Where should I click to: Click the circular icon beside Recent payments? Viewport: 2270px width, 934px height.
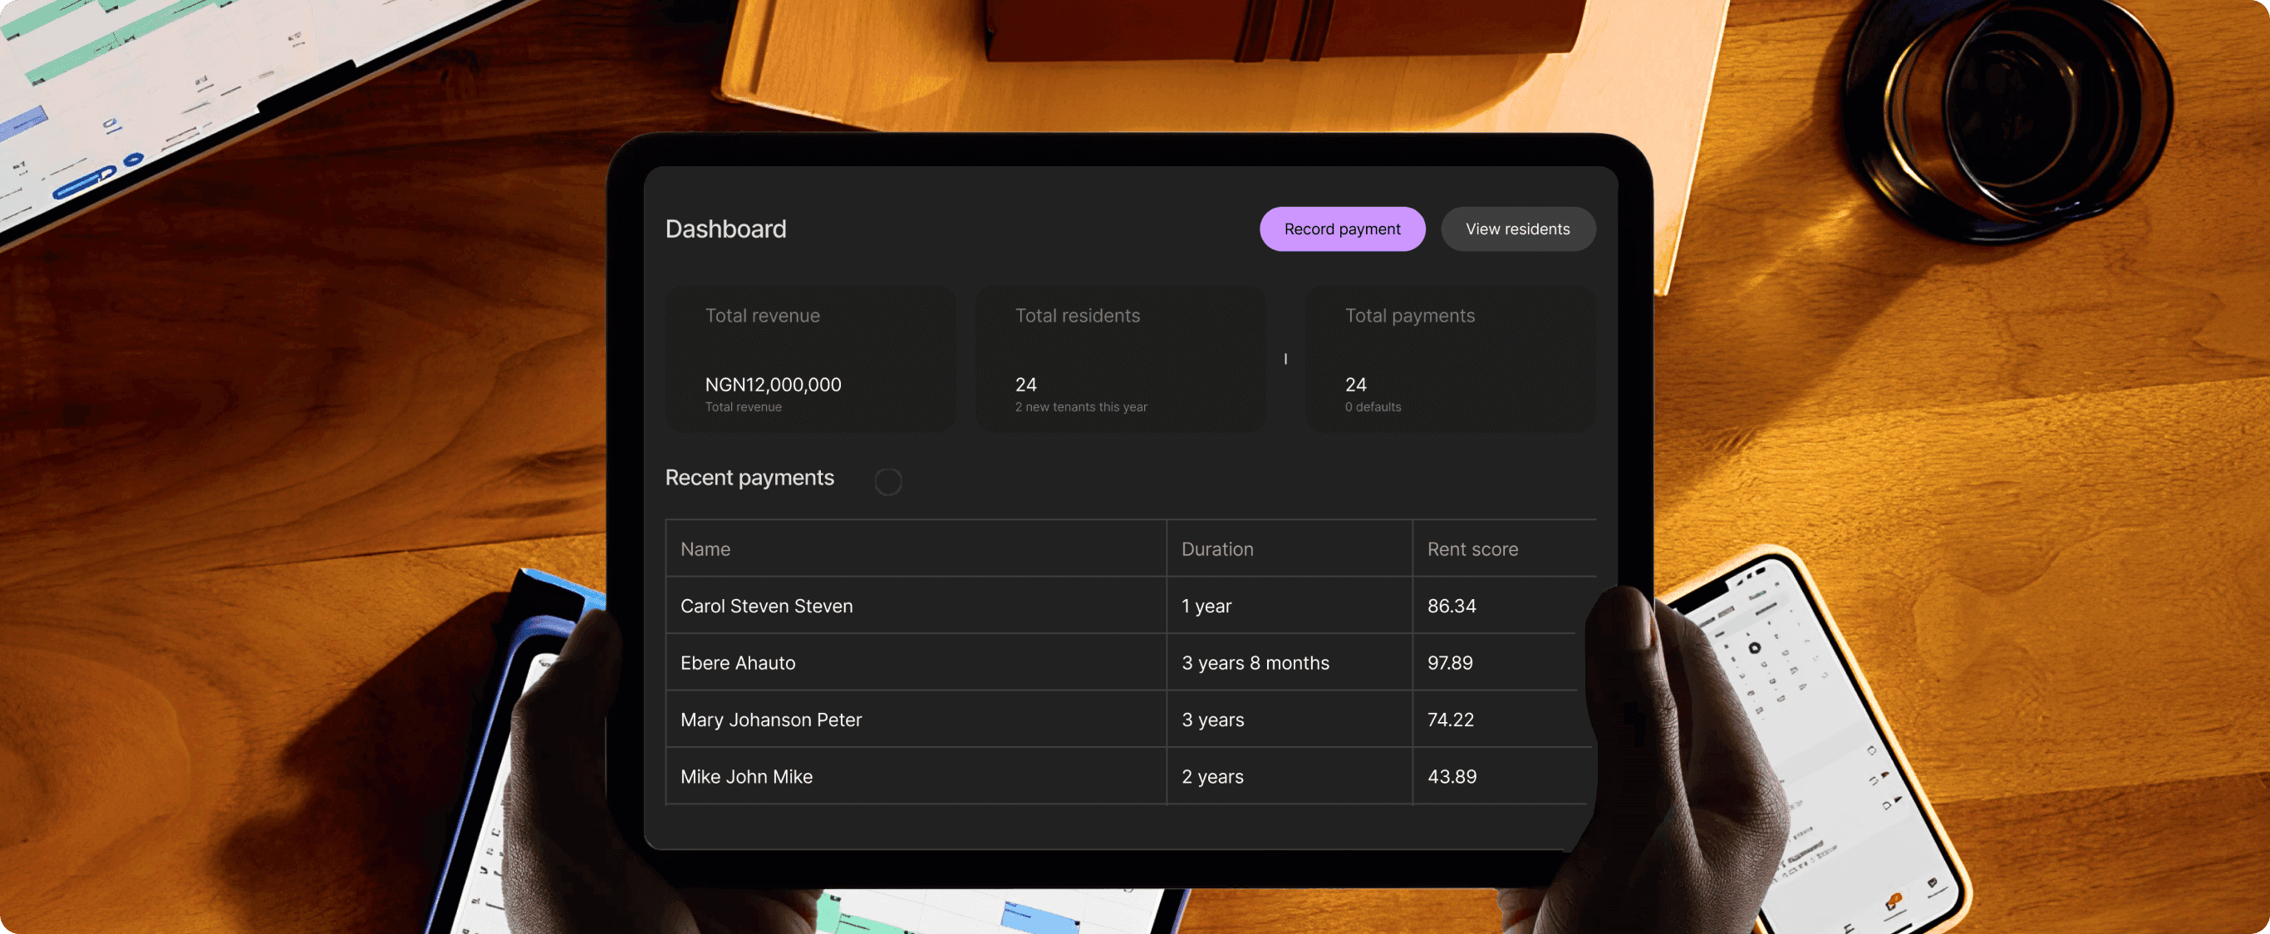(x=887, y=482)
